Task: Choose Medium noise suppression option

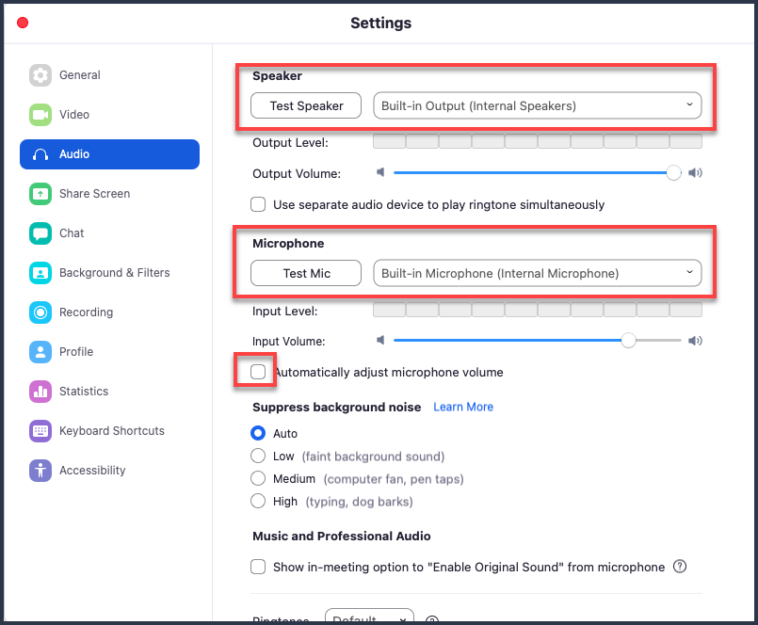Action: 258,478
